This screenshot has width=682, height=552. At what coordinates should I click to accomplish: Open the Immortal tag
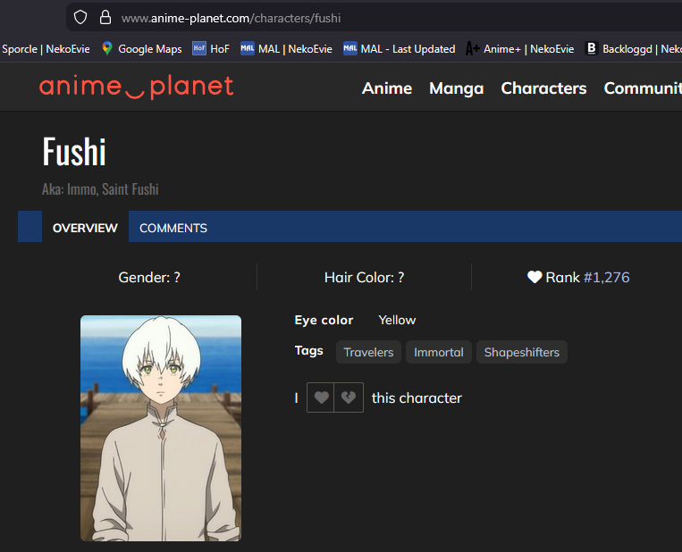pyautogui.click(x=438, y=352)
